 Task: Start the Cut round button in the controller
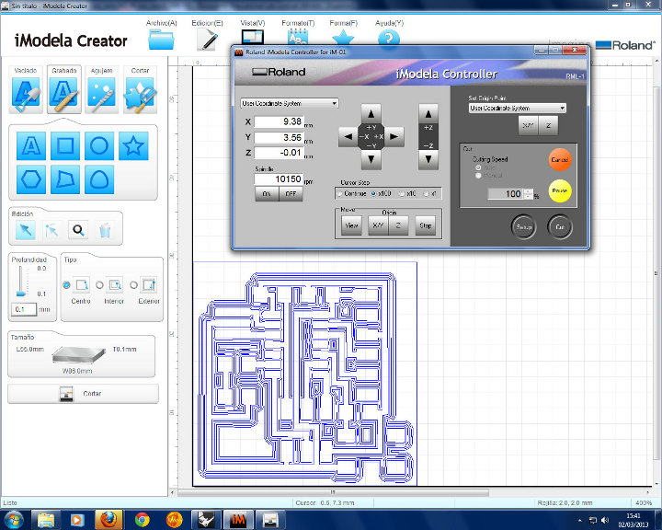coord(560,227)
